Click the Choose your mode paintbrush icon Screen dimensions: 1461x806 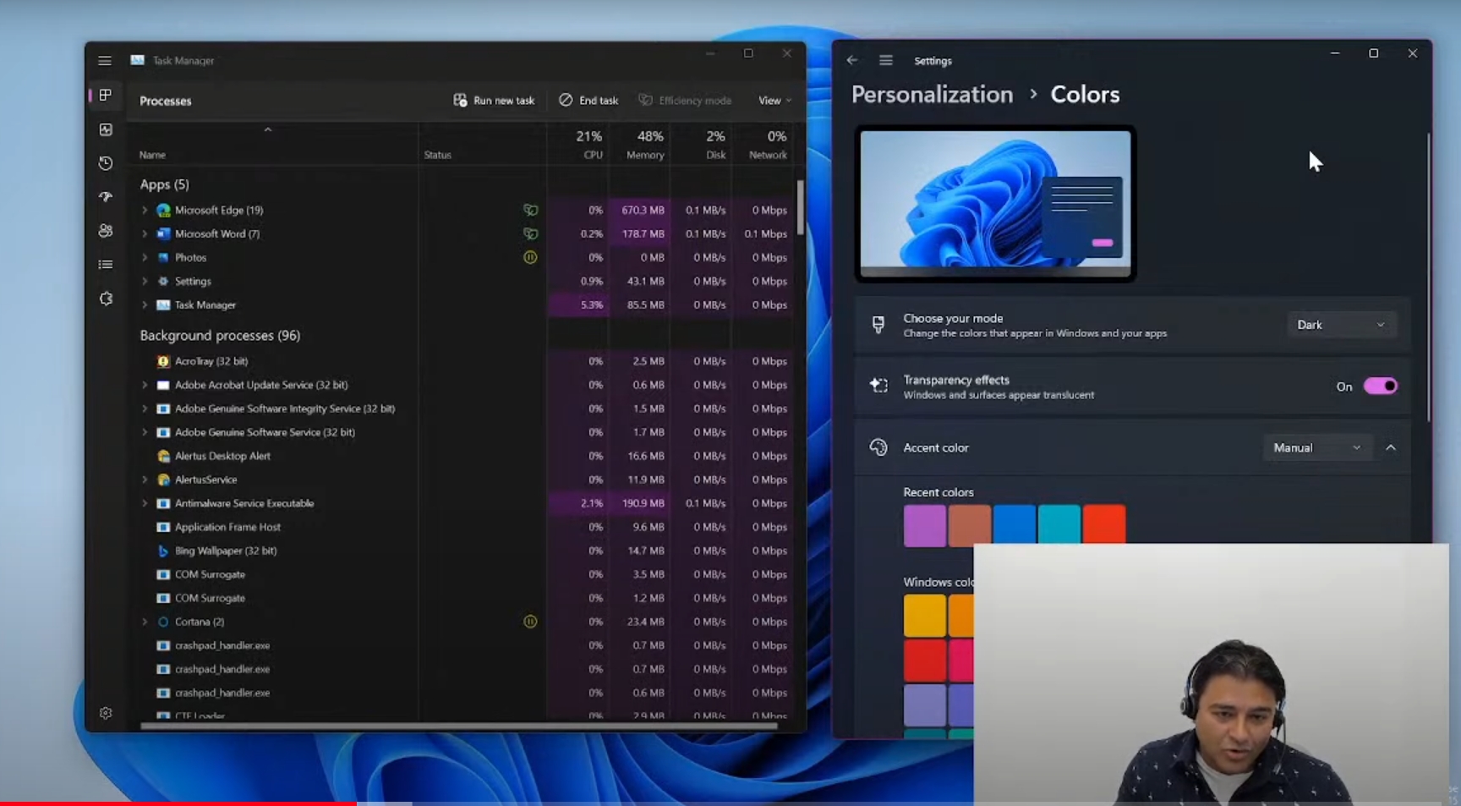click(878, 325)
